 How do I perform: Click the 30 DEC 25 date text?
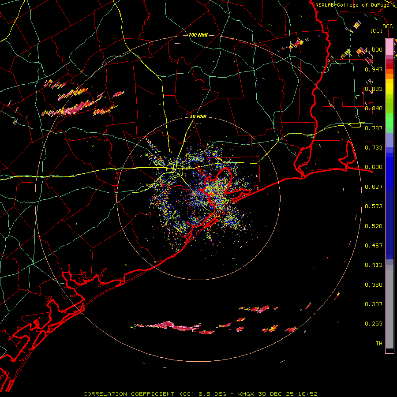(276, 394)
